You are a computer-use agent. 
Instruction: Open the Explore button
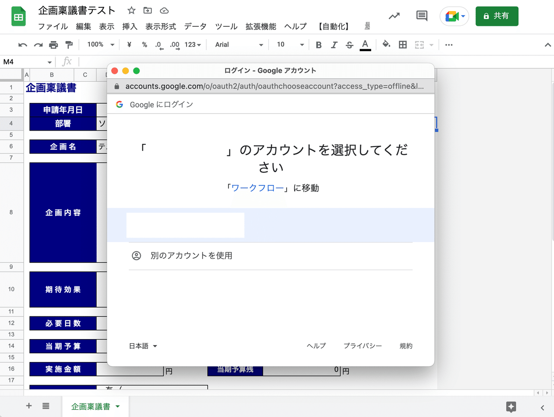click(x=511, y=406)
